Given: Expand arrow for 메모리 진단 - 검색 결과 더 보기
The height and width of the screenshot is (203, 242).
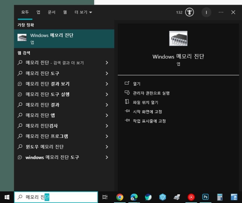Looking at the screenshot, I should pos(107,63).
